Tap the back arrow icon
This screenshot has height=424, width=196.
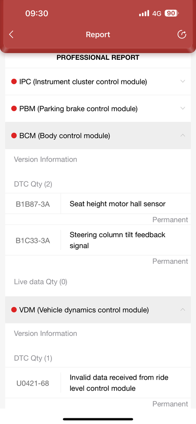pyautogui.click(x=11, y=35)
